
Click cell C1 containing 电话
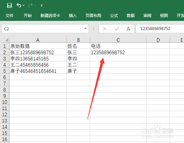click(x=118, y=46)
